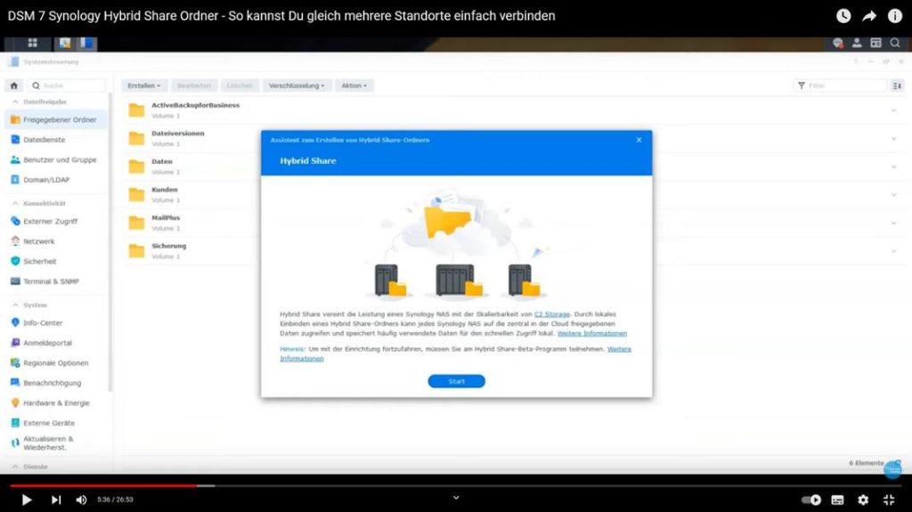The image size is (912, 512).
Task: Open DSM widgets panel icon
Action: click(x=876, y=43)
